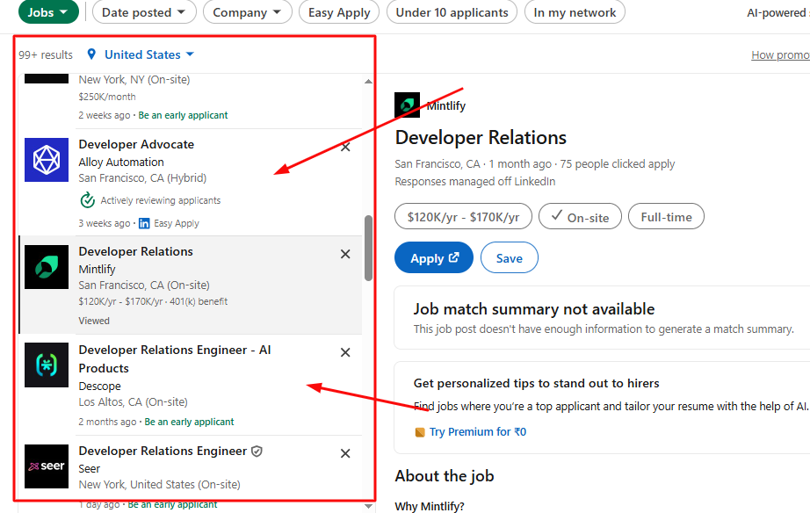Dismiss the Seer job listing
Viewport: 810px width, 513px height.
pos(345,453)
